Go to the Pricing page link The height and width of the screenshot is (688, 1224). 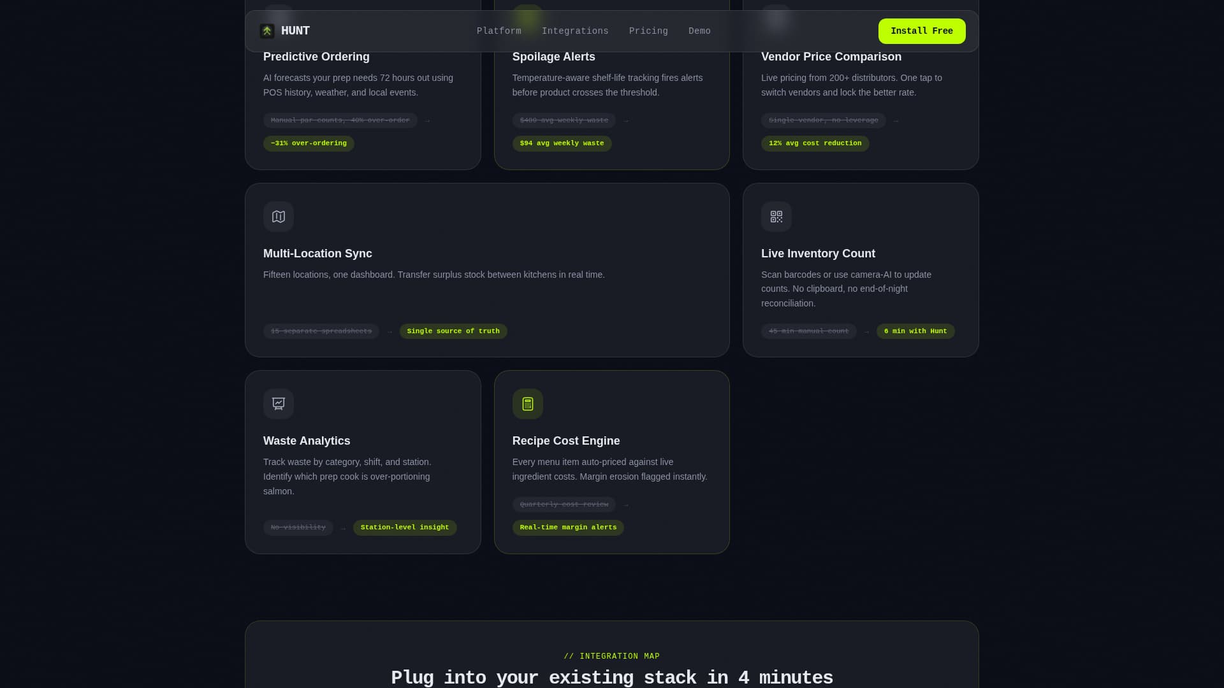click(x=648, y=31)
